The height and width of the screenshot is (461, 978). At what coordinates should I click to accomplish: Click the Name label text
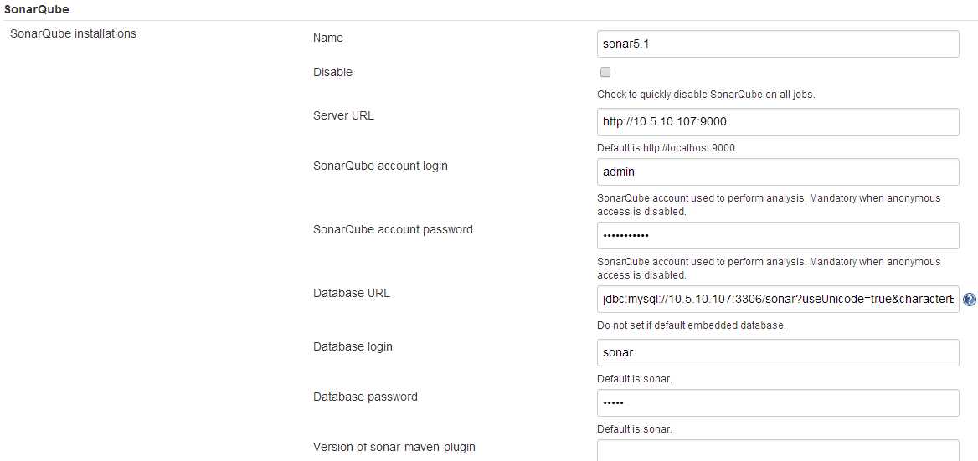point(328,38)
